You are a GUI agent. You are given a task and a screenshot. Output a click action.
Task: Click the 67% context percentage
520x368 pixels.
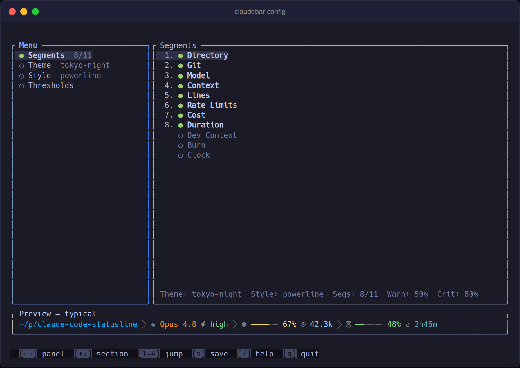point(290,324)
